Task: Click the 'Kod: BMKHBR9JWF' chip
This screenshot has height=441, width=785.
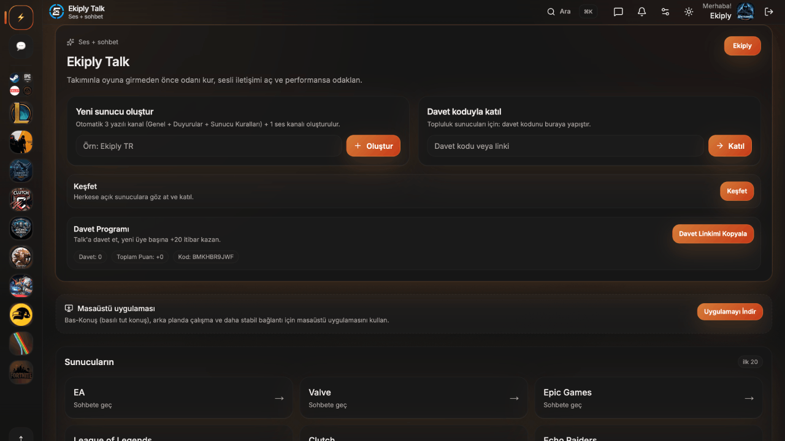Action: (205, 257)
